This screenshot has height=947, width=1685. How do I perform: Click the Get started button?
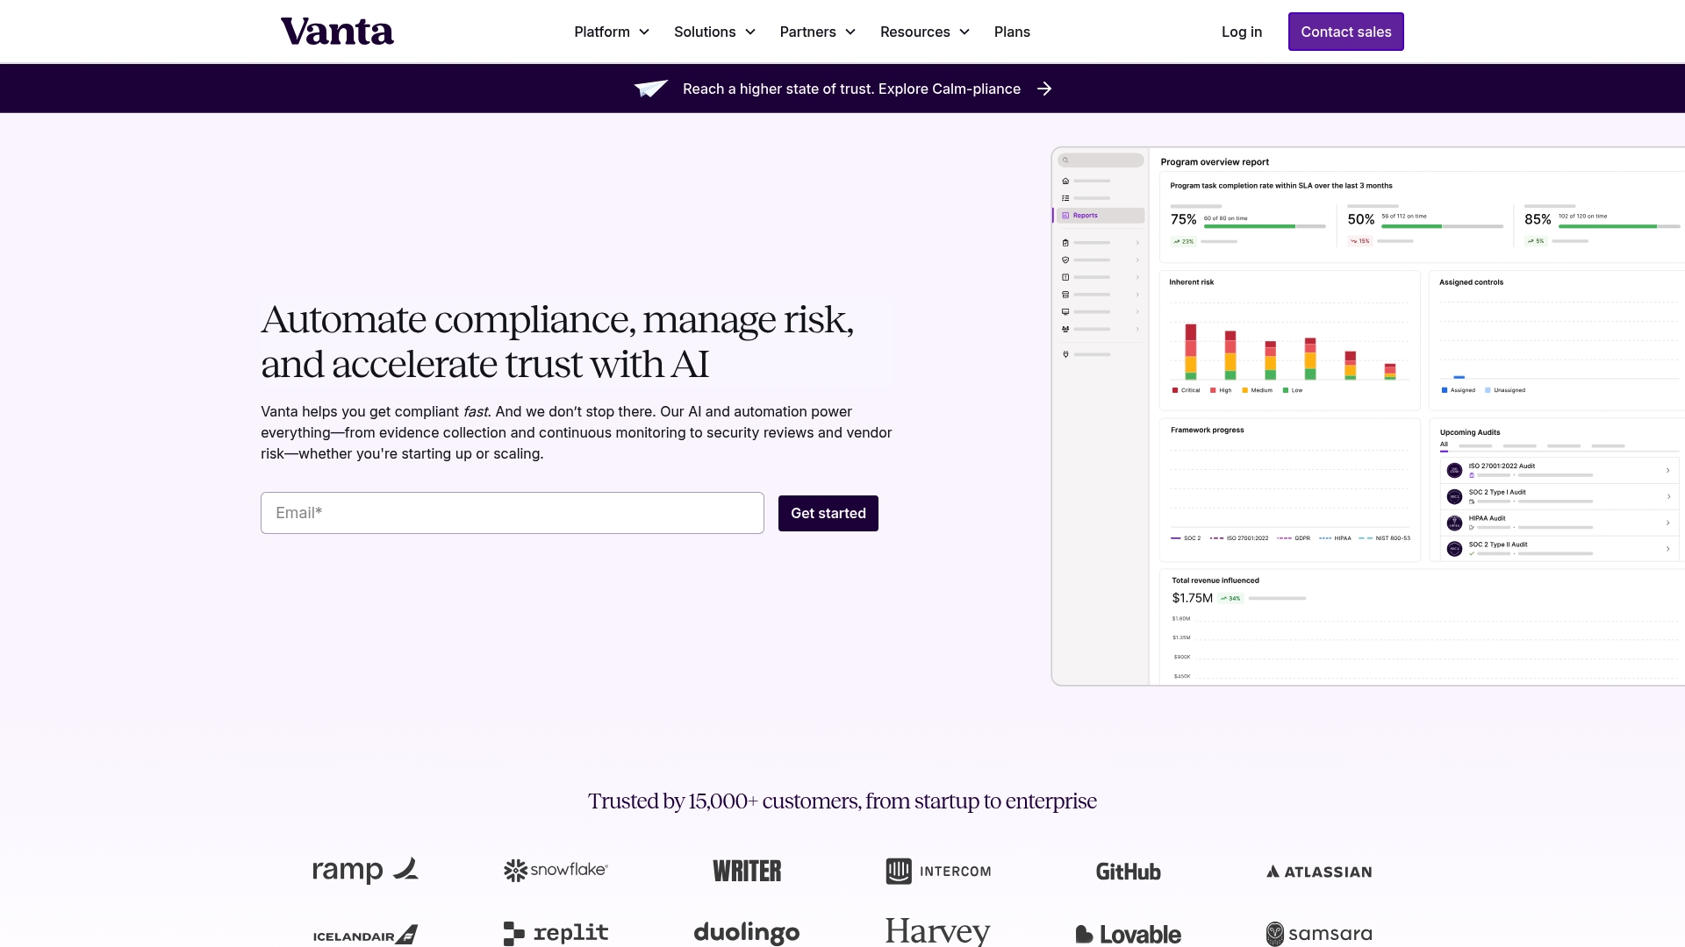pos(828,513)
